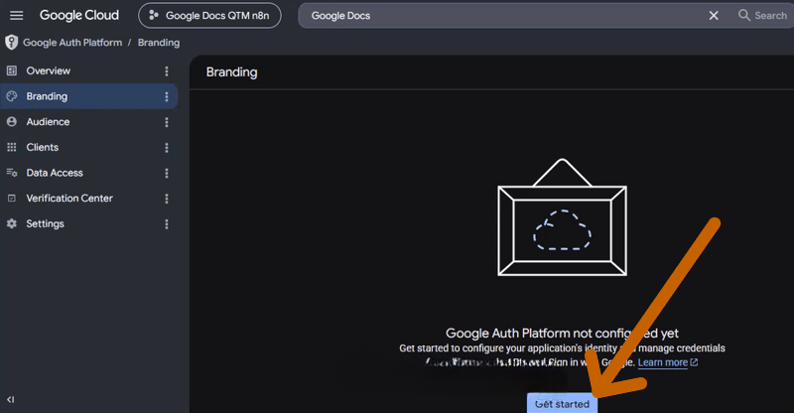The height and width of the screenshot is (413, 794).
Task: Click the Google Auth Platform shield icon
Action: pyautogui.click(x=11, y=43)
